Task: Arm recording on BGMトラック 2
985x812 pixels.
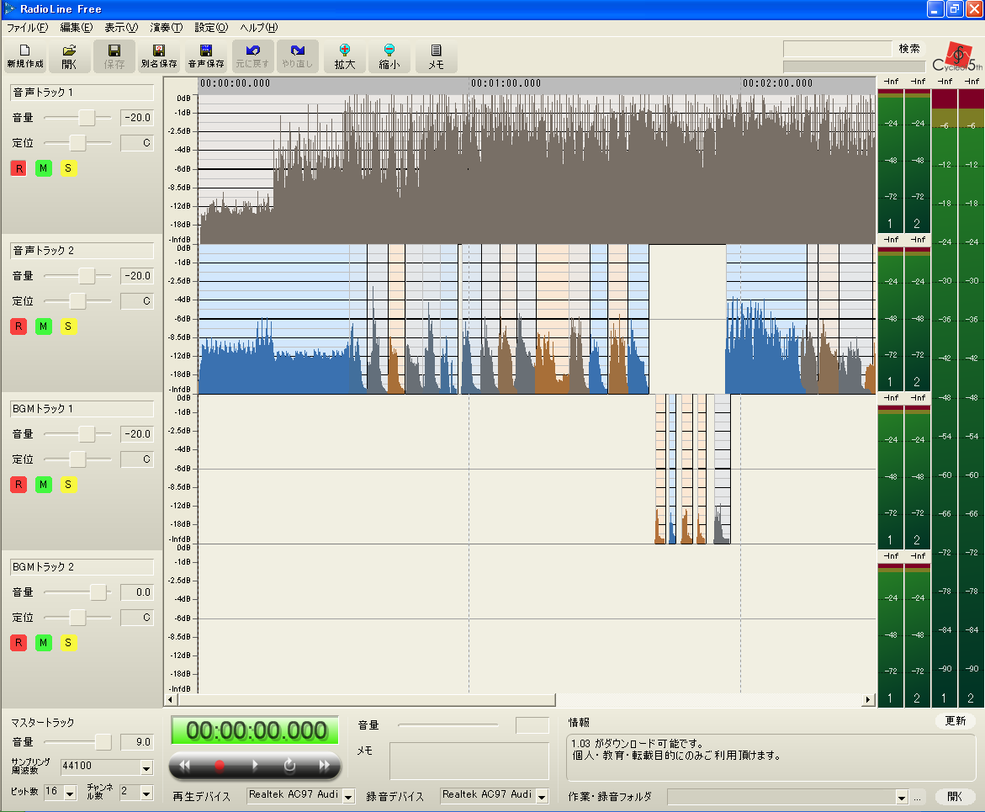Action: click(x=19, y=642)
